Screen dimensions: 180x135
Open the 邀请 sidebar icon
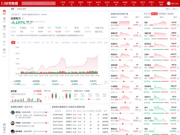pyautogui.click(x=4, y=34)
